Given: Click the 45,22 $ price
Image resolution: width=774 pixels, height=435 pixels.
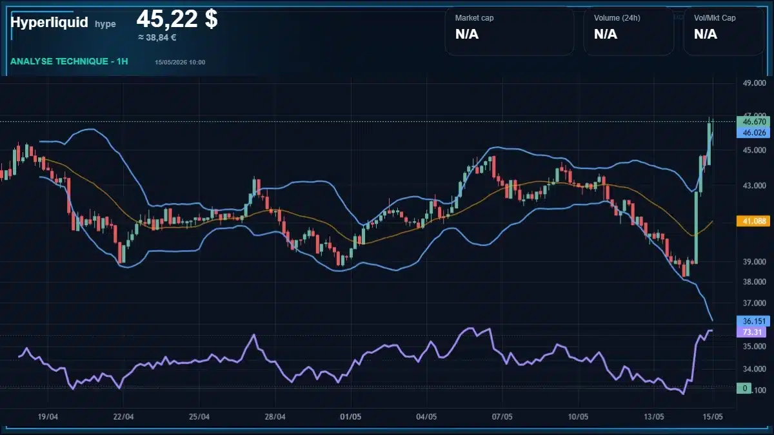Looking at the screenshot, I should tap(177, 19).
